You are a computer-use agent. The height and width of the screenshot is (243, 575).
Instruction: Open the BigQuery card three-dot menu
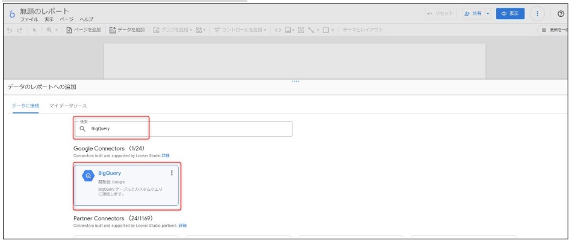coord(172,173)
